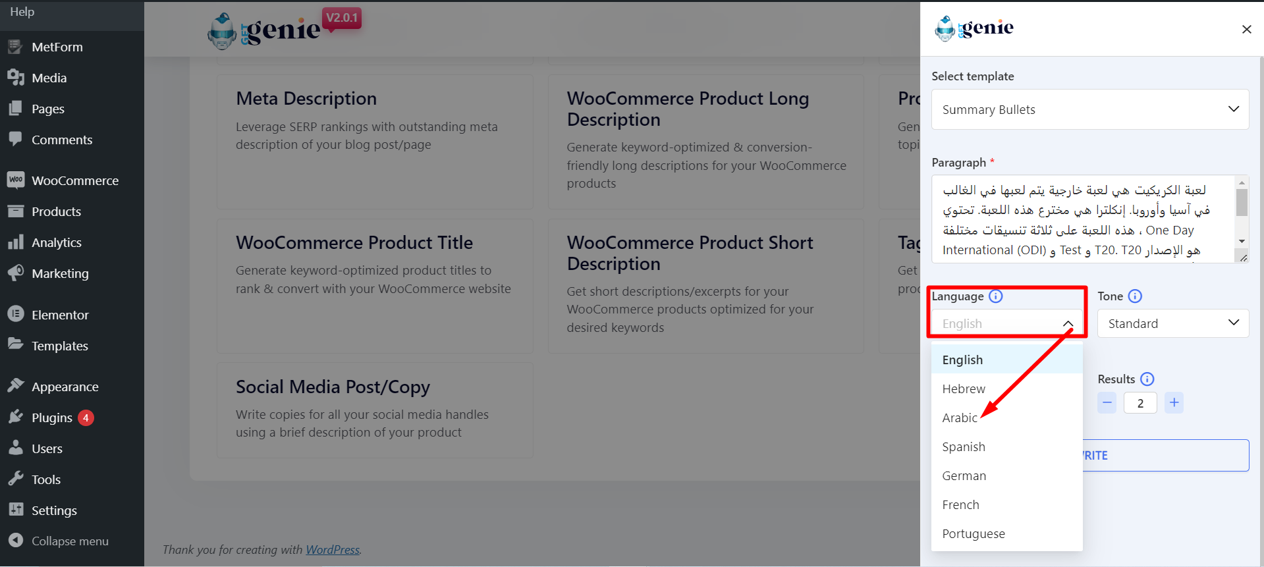Click the Write button
The height and width of the screenshot is (567, 1264).
pyautogui.click(x=1166, y=455)
